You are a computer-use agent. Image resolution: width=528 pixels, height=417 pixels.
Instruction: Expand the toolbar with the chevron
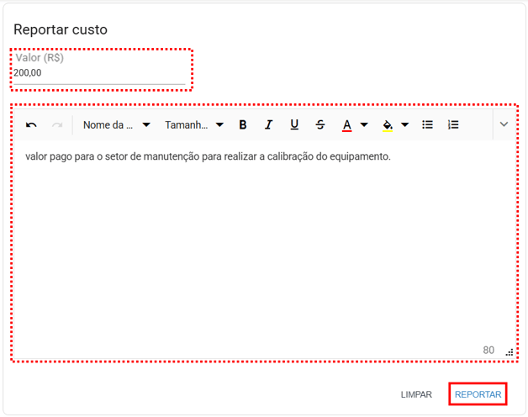pyautogui.click(x=504, y=124)
